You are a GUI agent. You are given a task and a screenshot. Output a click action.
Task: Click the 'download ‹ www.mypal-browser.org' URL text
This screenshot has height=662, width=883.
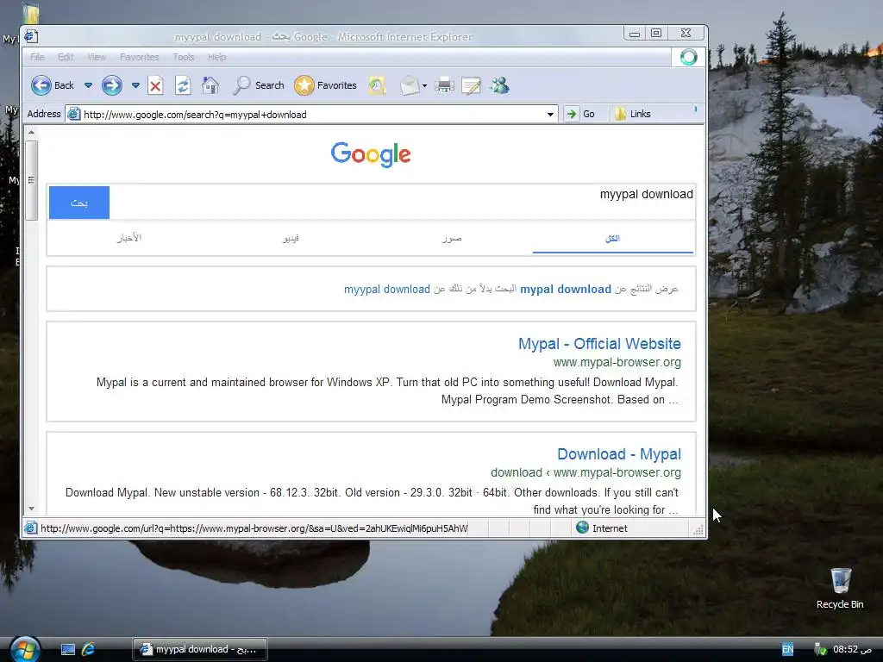click(x=586, y=472)
